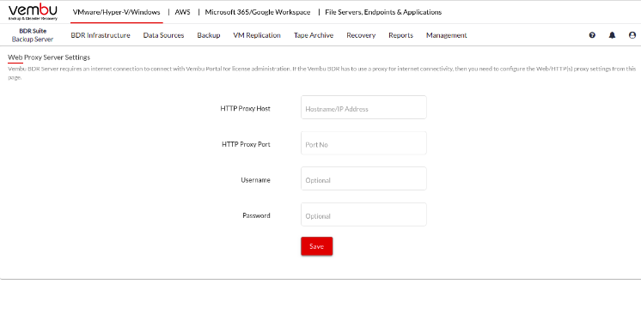The image size is (641, 332).
Task: Open the Tape Archive menu
Action: coord(314,35)
